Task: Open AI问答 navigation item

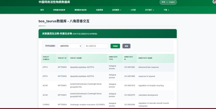Action: coord(133,10)
